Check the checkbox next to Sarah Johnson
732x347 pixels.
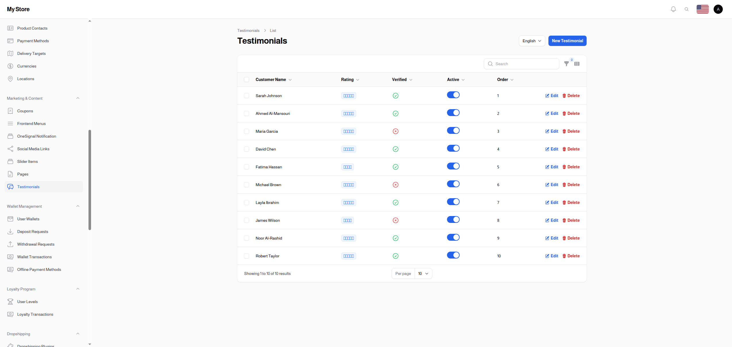tap(246, 95)
